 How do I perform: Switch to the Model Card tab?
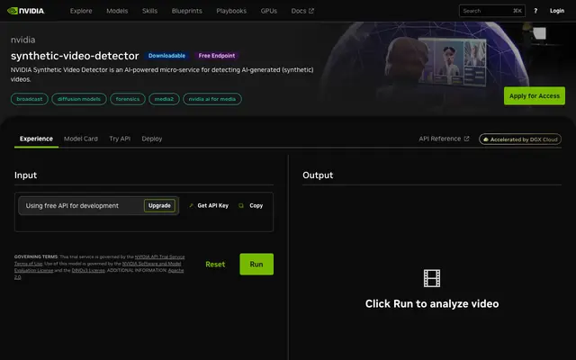click(81, 139)
